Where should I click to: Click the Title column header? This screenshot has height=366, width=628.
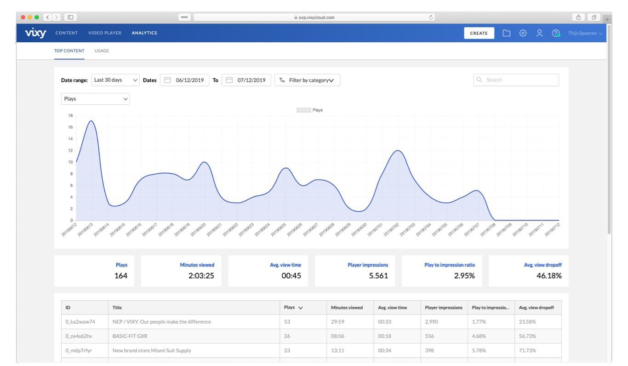click(194, 308)
